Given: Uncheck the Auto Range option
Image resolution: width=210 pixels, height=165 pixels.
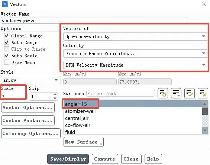Looking at the screenshot, I should [x=7, y=42].
